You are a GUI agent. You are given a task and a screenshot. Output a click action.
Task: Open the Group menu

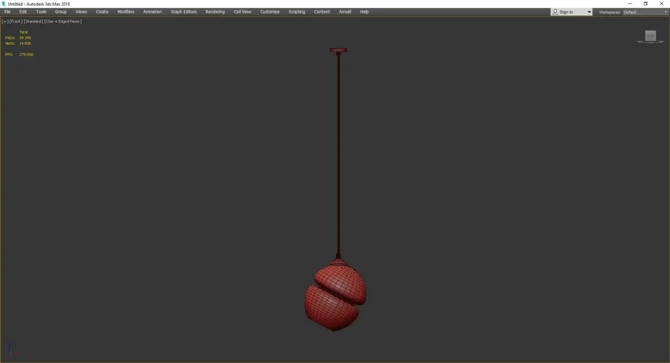[x=60, y=12]
